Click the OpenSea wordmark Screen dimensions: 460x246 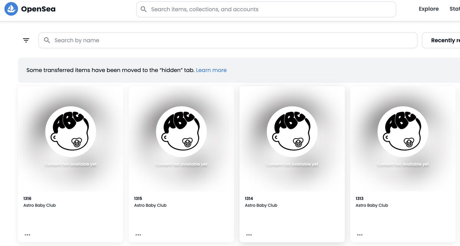click(38, 9)
